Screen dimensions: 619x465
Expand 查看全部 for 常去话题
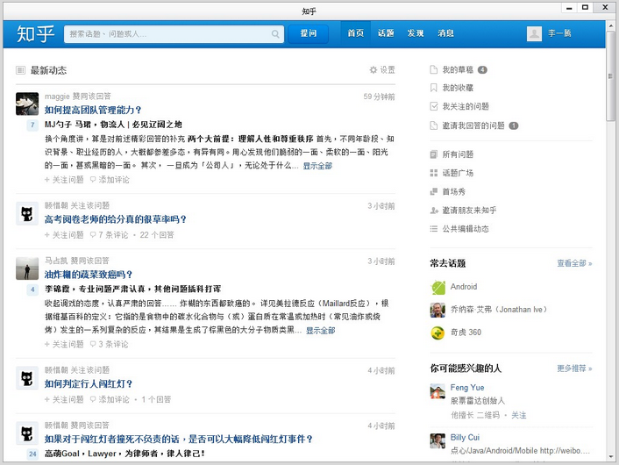coord(574,263)
